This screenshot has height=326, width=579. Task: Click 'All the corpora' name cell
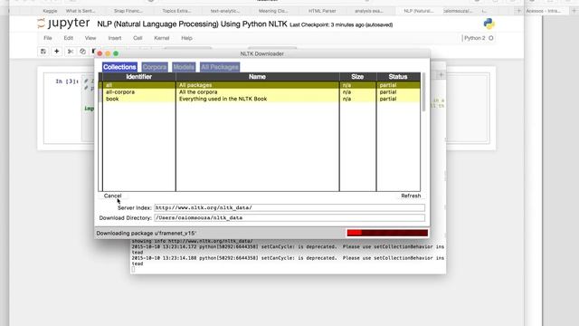point(198,92)
